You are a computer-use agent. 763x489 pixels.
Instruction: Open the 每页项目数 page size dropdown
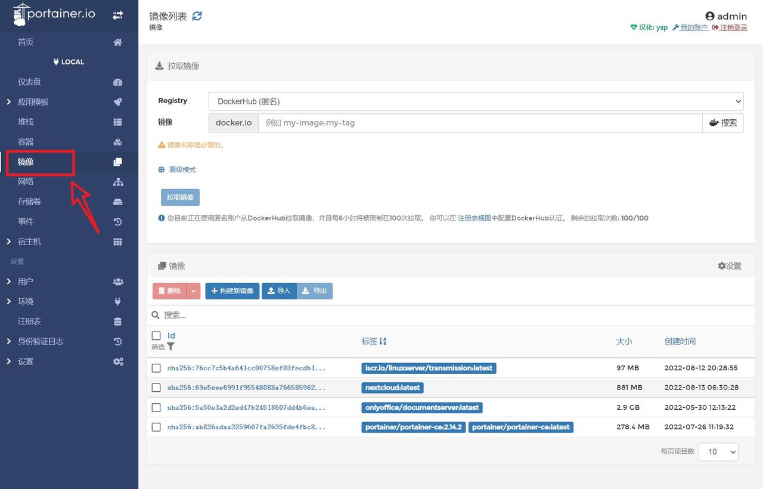click(x=718, y=451)
